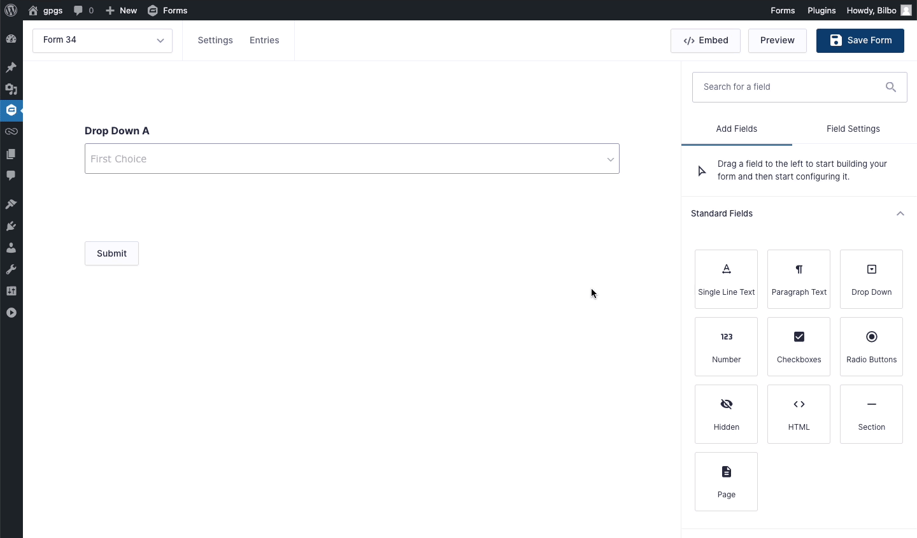Switch to Field Settings tab

853,129
